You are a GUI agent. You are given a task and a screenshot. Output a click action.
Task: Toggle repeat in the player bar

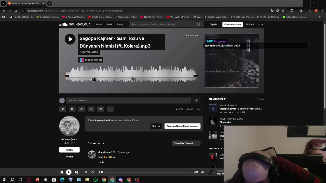92,172
